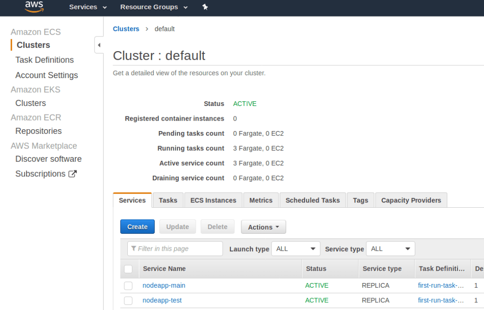Open the ECS Instances tab
Viewport: 484px width, 310px height.
(213, 200)
